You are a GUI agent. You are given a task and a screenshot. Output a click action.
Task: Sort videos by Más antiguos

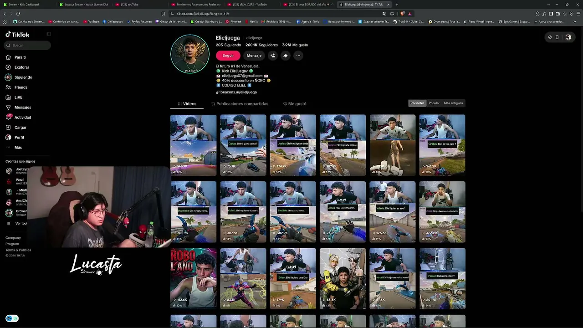click(x=453, y=103)
